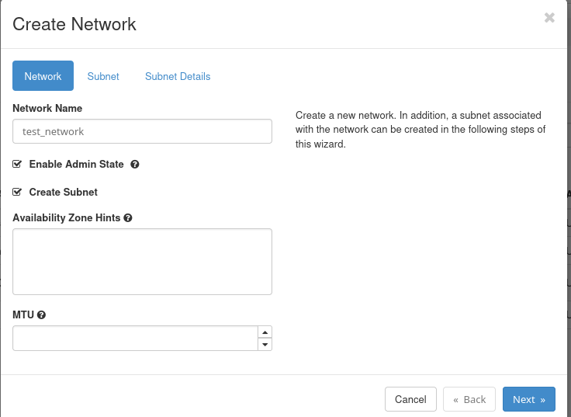
Task: Click the MTU label text
Action: click(x=22, y=314)
